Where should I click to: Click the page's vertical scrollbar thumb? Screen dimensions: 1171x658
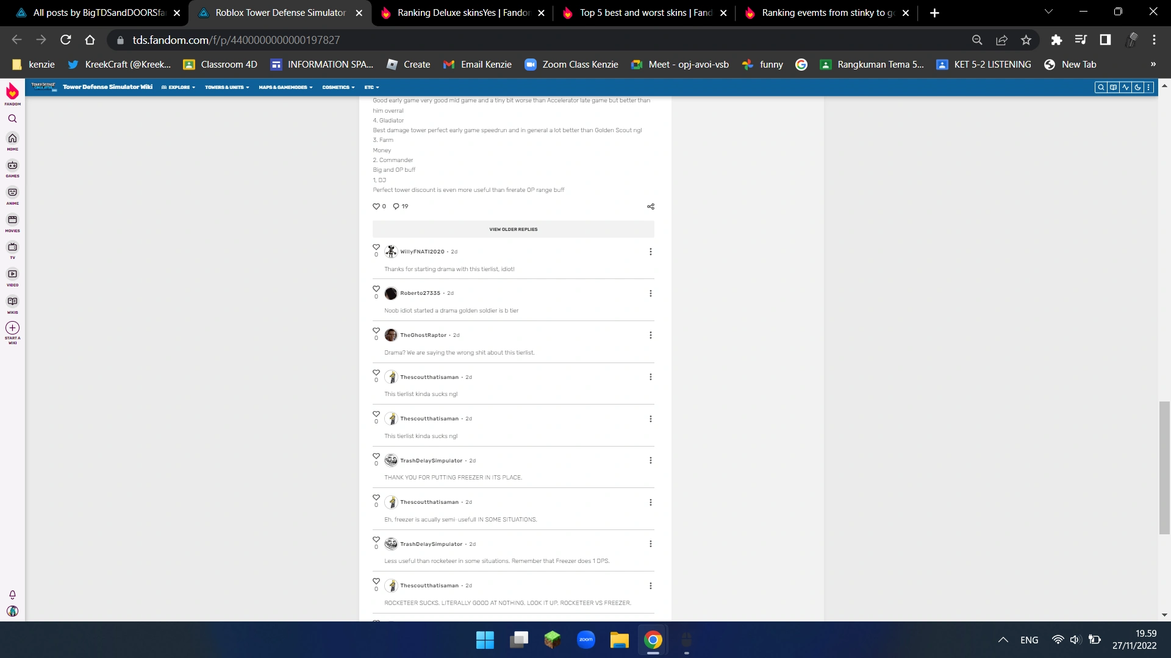point(1164,468)
